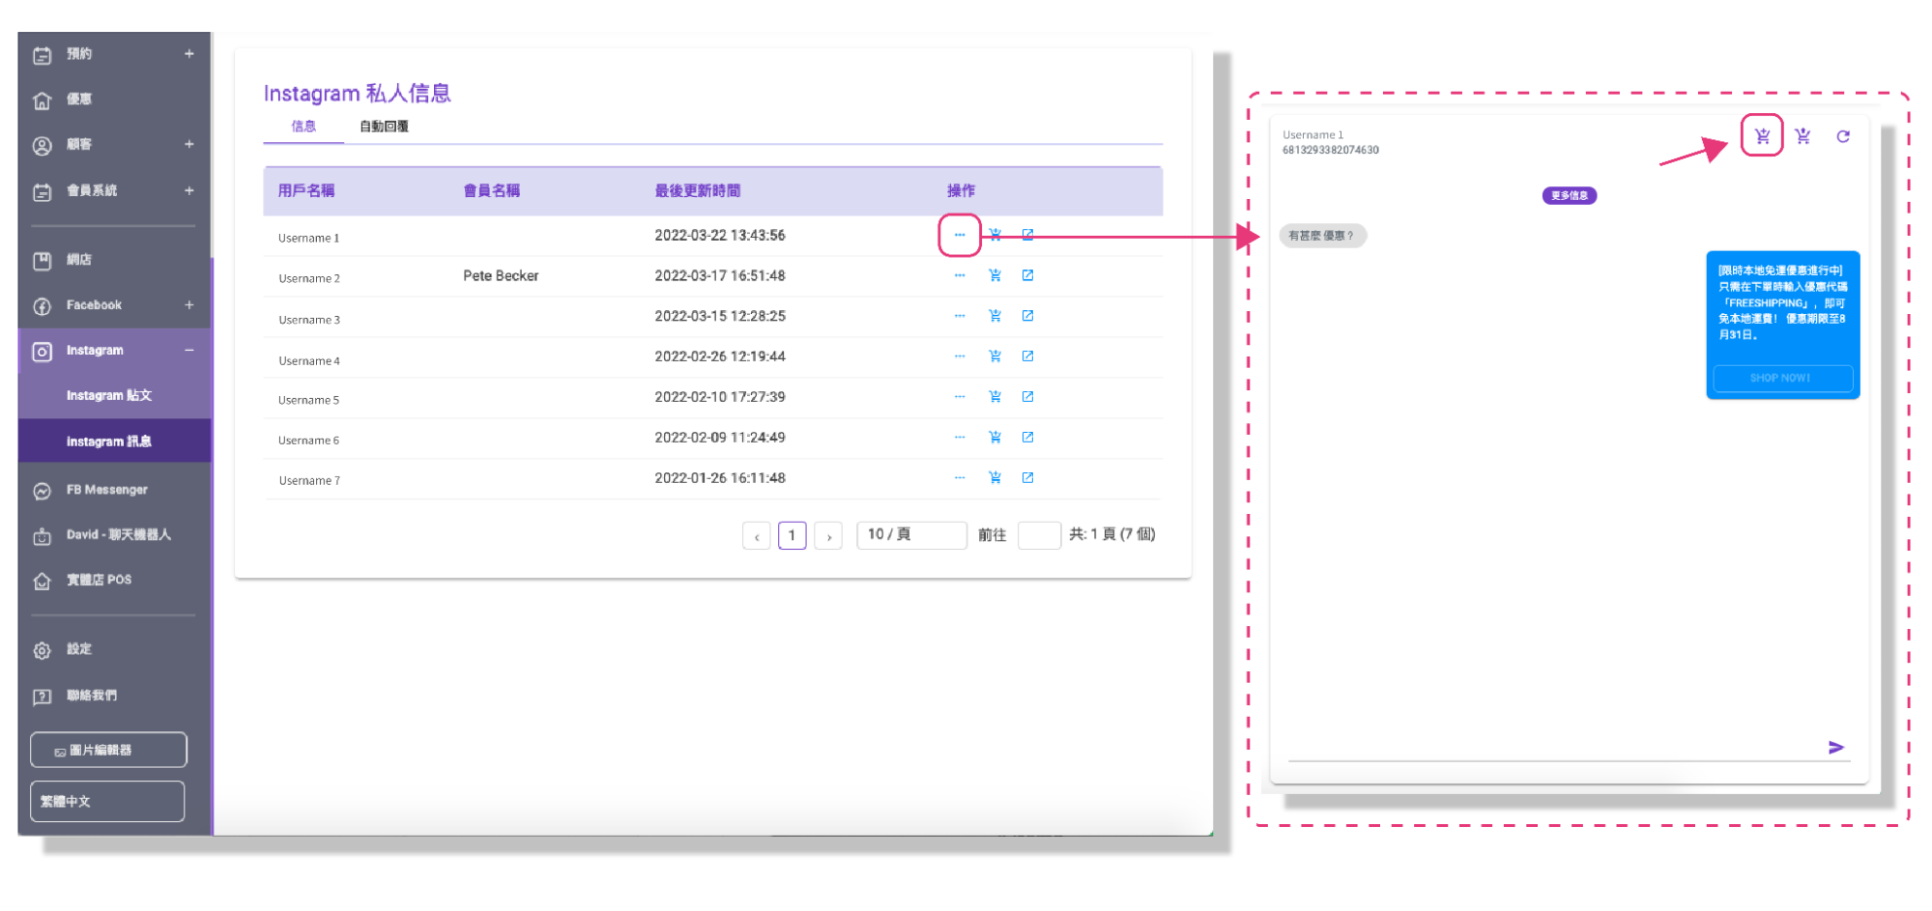Open the external link icon for Username 5
This screenshot has width=1932, height=911.
[1027, 397]
